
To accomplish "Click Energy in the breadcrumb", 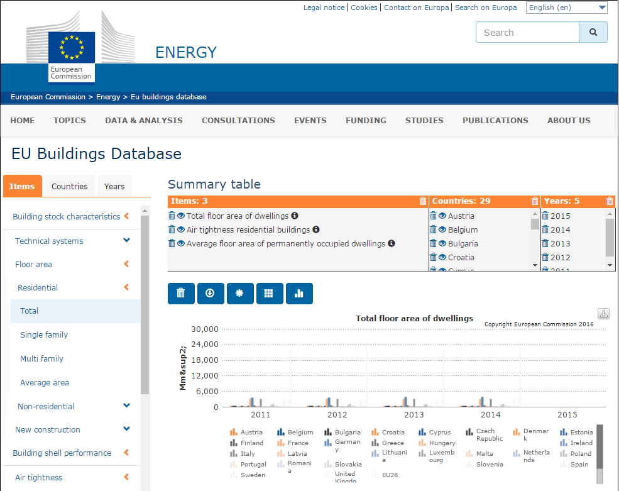I will [108, 97].
